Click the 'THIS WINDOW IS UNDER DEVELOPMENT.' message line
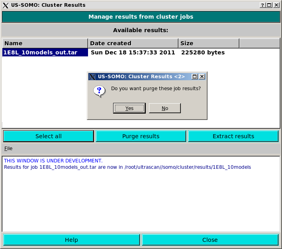282x249 pixels. pos(53,160)
